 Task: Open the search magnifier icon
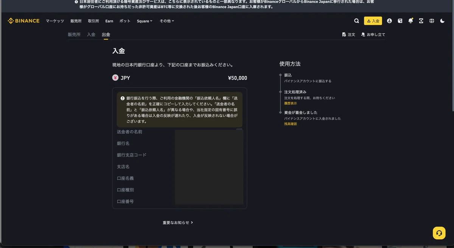pyautogui.click(x=356, y=21)
